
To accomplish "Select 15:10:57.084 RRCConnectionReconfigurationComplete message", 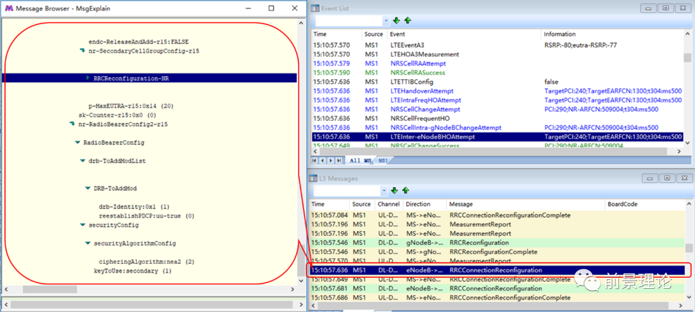I will (497, 216).
